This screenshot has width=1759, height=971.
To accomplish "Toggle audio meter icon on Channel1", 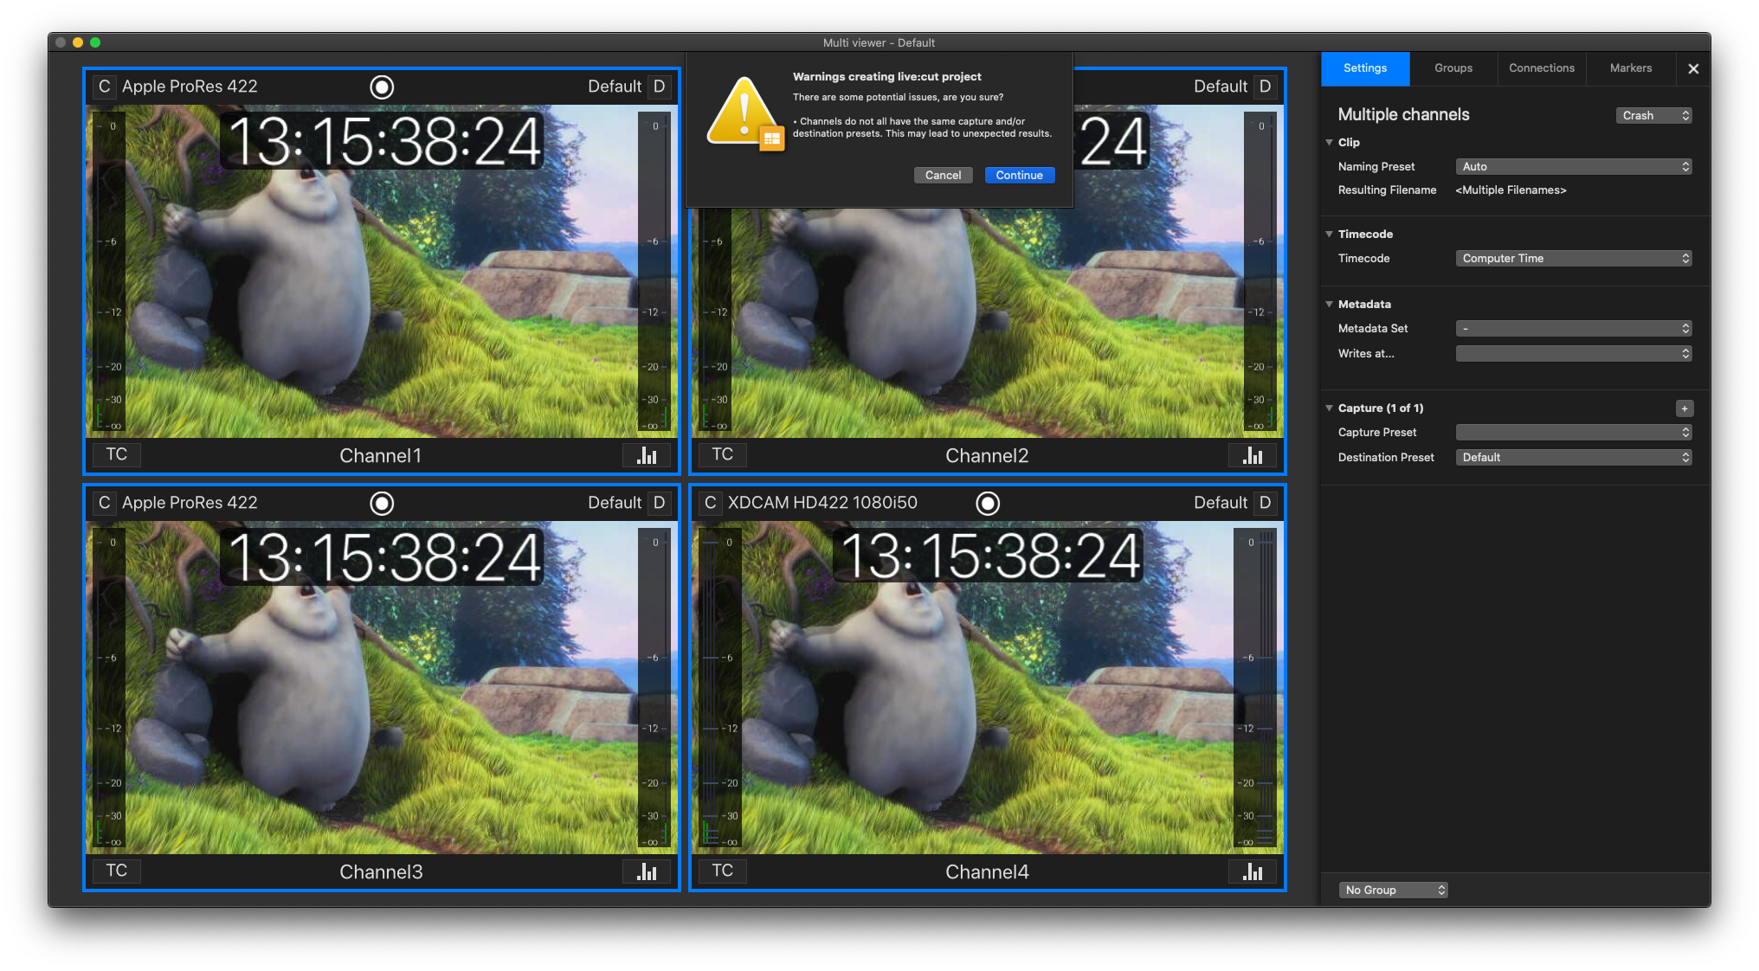I will pos(647,455).
